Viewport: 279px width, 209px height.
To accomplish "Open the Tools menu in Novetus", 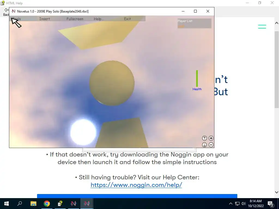I will (x=17, y=19).
